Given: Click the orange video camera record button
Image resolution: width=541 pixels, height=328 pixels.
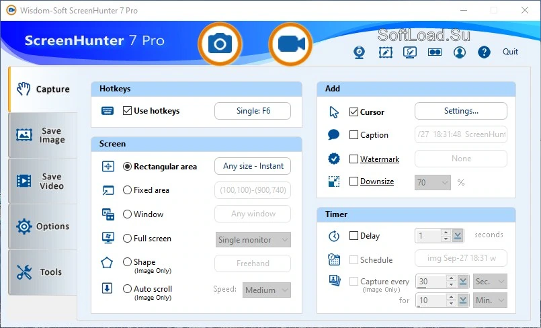Looking at the screenshot, I should [x=290, y=44].
